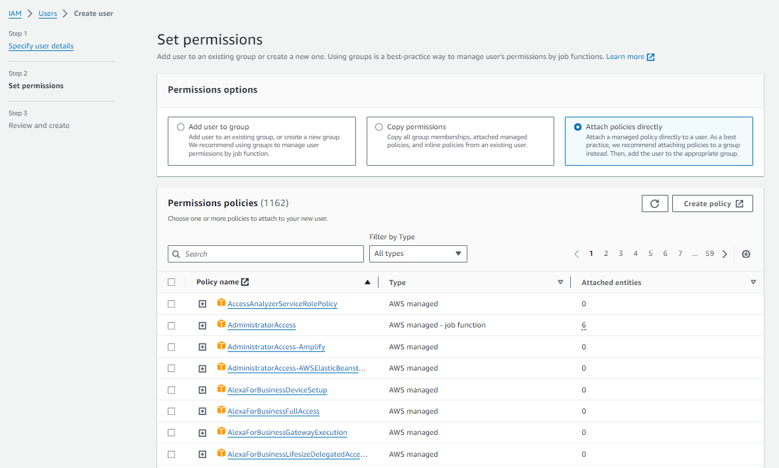Click the sort arrow on the Policy name column

click(x=367, y=282)
